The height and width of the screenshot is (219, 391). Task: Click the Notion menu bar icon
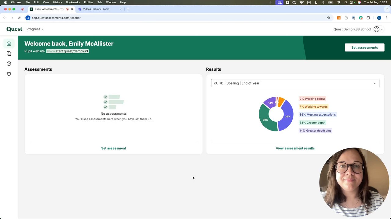click(x=309, y=2)
